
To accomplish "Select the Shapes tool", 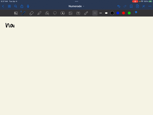I will tap(47, 13).
